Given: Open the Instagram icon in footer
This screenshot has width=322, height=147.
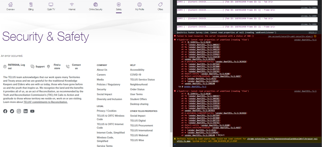Looking at the screenshot, I should point(19,111).
